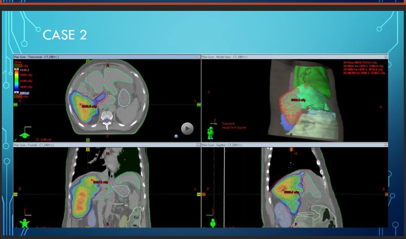406x239 pixels.
Task: Click the yellow plane handle at top of Frontal view
Action: coord(88,149)
